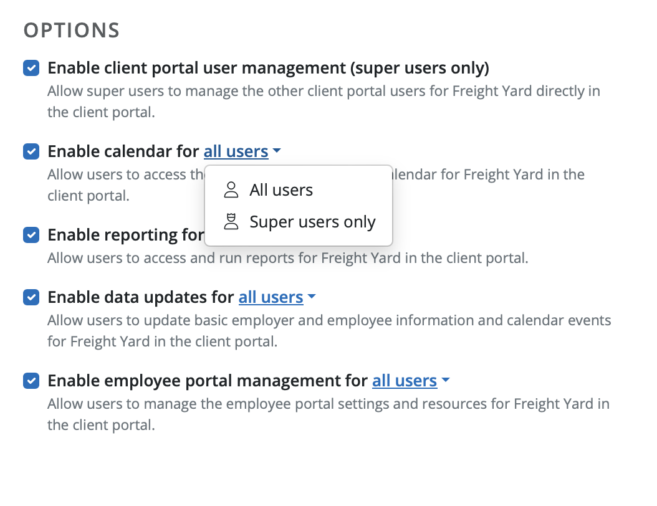Viewport: 657px width, 506px height.
Task: Click the person icon beside All users
Action: pyautogui.click(x=231, y=190)
